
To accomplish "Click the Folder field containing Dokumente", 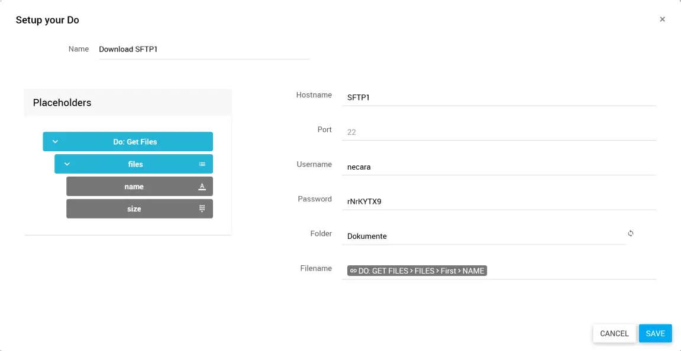I will point(483,236).
